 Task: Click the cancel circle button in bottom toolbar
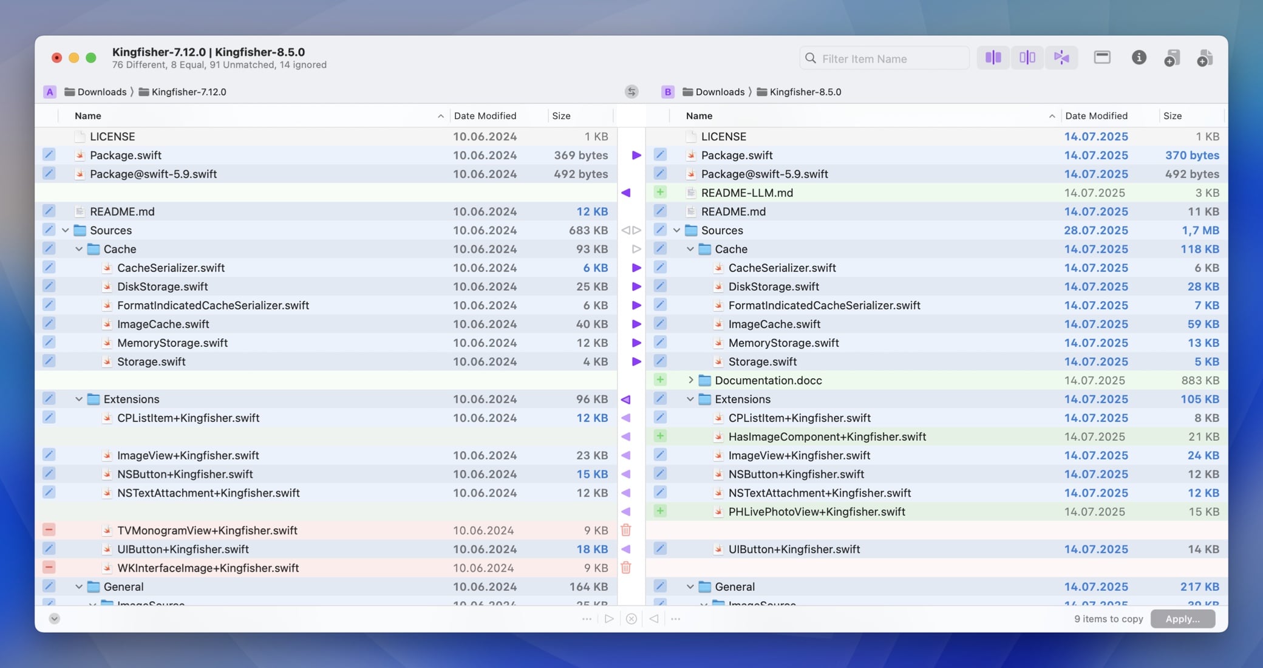[631, 618]
